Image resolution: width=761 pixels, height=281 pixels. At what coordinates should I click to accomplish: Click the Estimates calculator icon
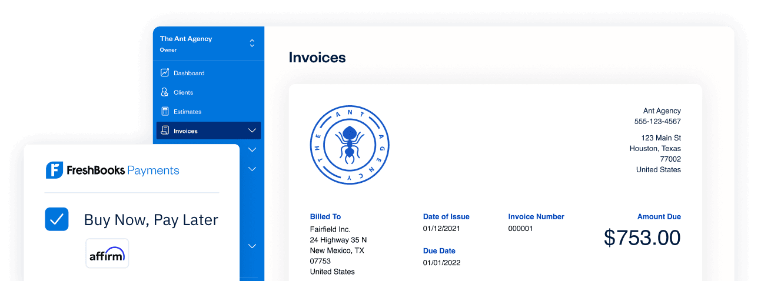165,112
